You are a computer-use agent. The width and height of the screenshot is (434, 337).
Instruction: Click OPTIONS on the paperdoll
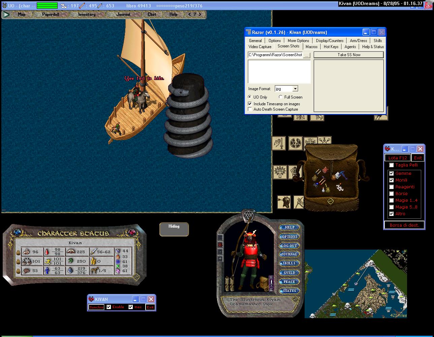point(289,237)
